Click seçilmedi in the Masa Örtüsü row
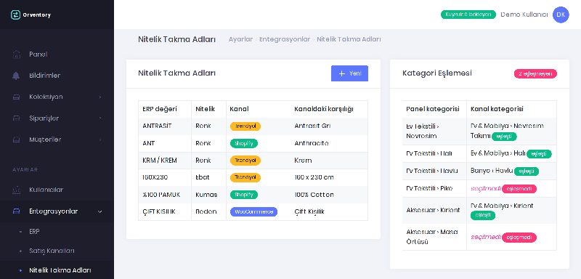 486,237
